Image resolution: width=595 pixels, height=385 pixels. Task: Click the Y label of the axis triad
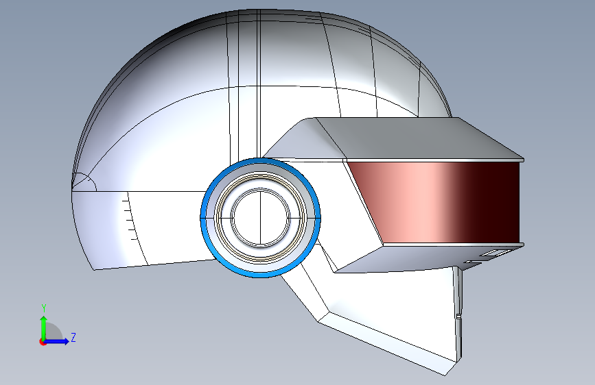pos(44,308)
